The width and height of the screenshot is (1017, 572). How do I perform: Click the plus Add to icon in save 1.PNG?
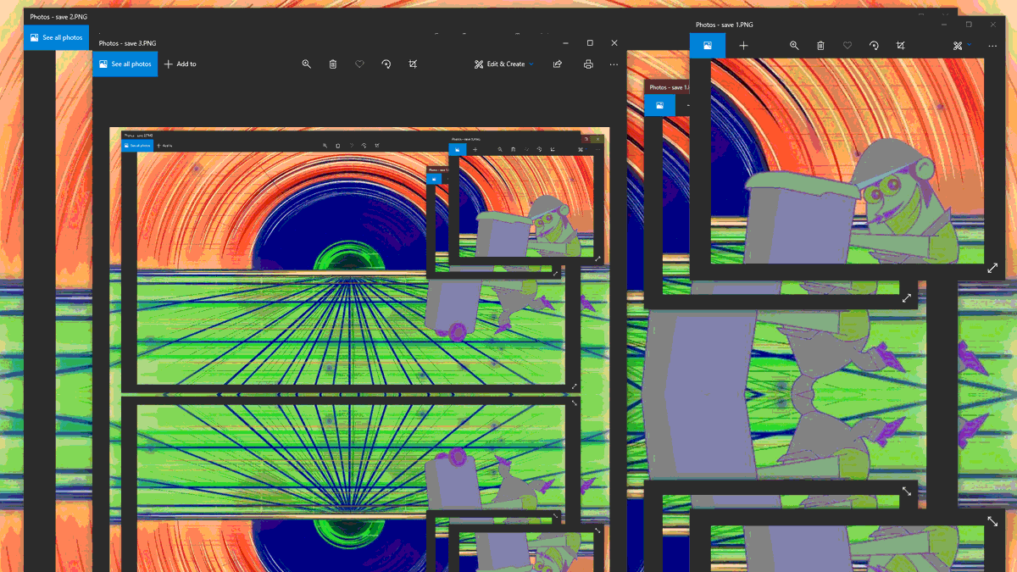[x=743, y=46]
